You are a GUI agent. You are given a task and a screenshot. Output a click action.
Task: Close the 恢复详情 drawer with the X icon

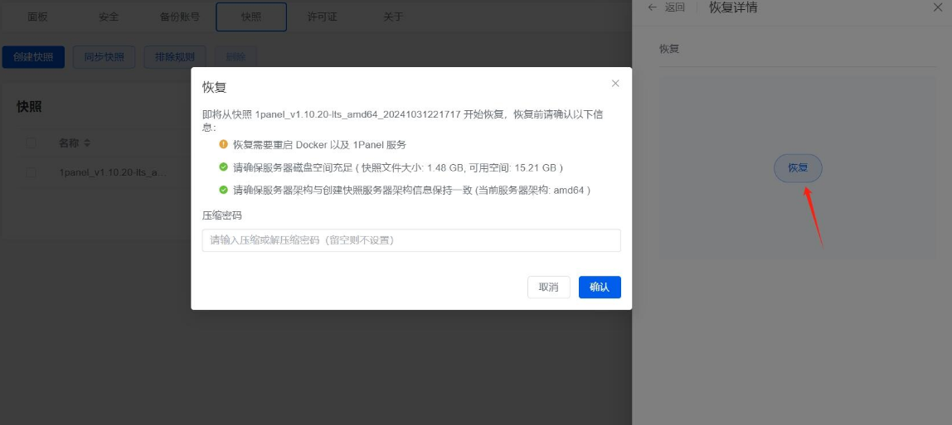pyautogui.click(x=937, y=7)
